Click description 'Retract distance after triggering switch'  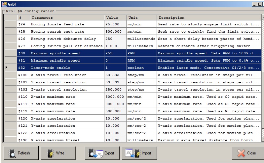click(x=209, y=46)
